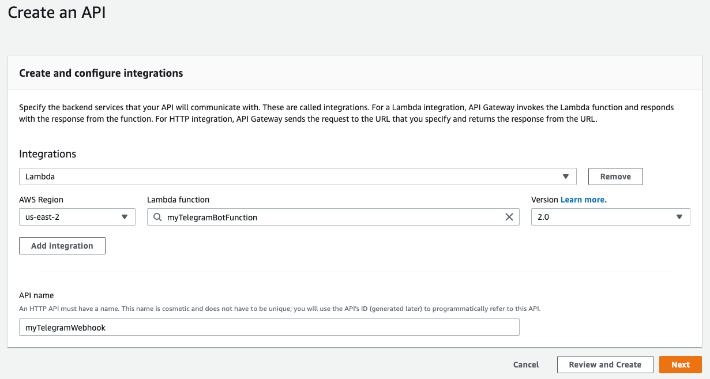Cancel the API creation
This screenshot has width=710, height=379.
[525, 365]
